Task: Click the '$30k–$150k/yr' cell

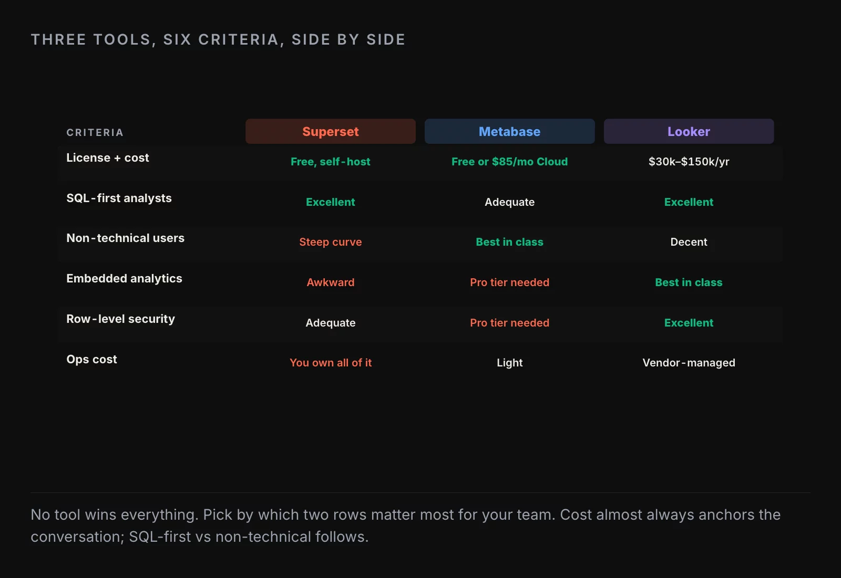Action: tap(689, 162)
